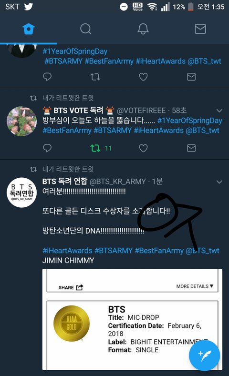Open the RIAA Gold certification image
229x376 pixels.
coord(132,319)
